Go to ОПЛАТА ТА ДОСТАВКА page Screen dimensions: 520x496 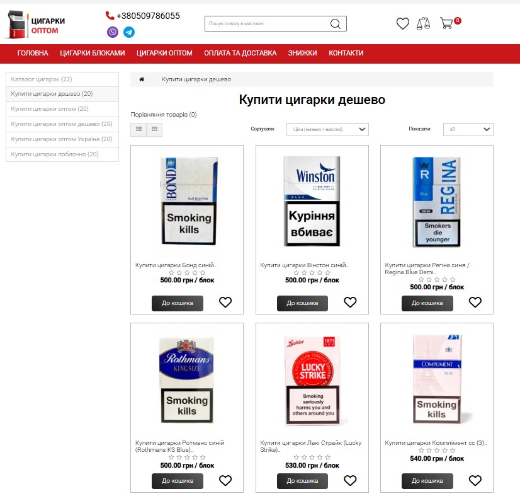click(x=240, y=53)
